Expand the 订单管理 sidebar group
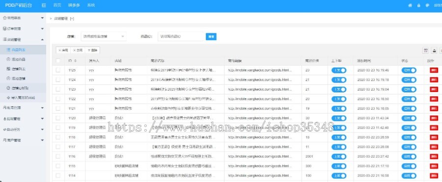Viewport: 442px width, 182px height. click(23, 29)
